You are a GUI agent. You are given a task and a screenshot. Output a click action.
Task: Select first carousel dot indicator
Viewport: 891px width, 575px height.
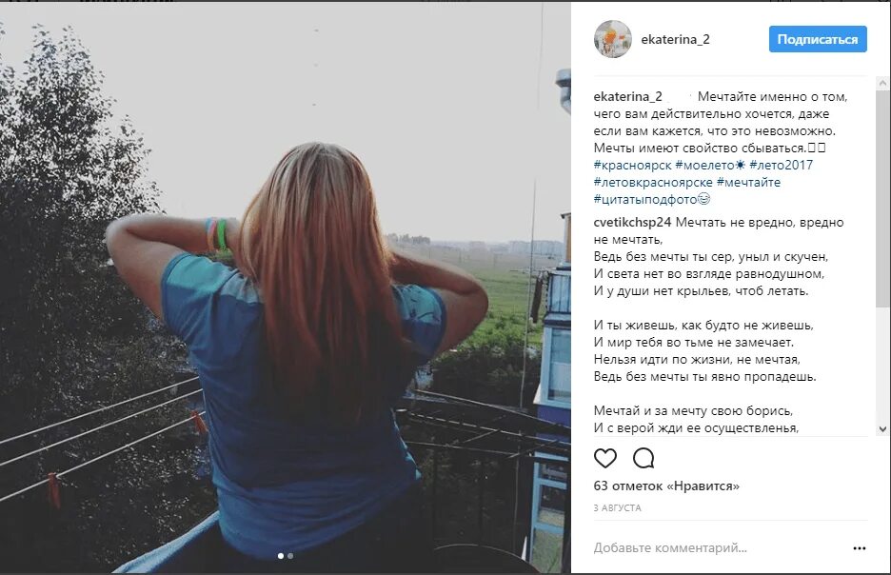coord(281,556)
